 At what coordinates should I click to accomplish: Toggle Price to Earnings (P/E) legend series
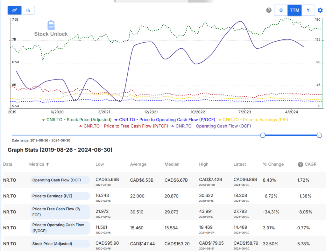coord(253,120)
